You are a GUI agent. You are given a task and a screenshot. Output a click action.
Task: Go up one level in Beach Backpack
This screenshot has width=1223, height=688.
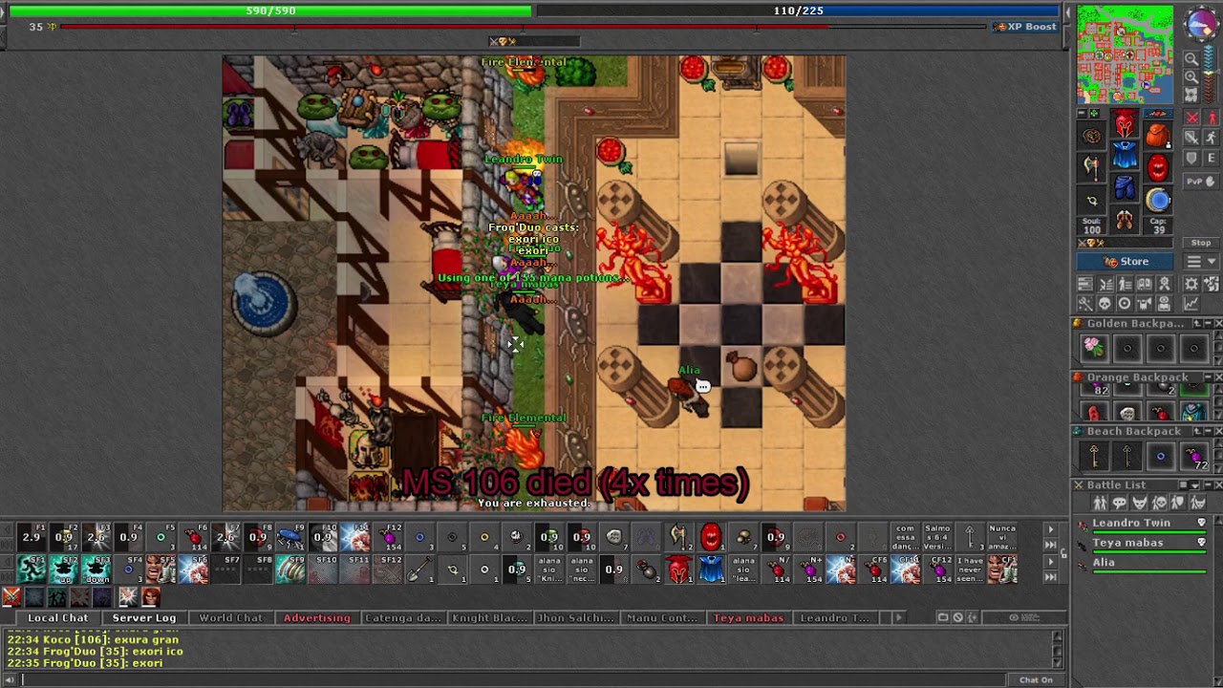click(x=1195, y=431)
